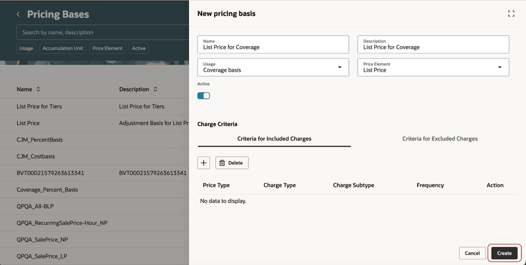Sort the Name column using sort arrows

pos(38,89)
